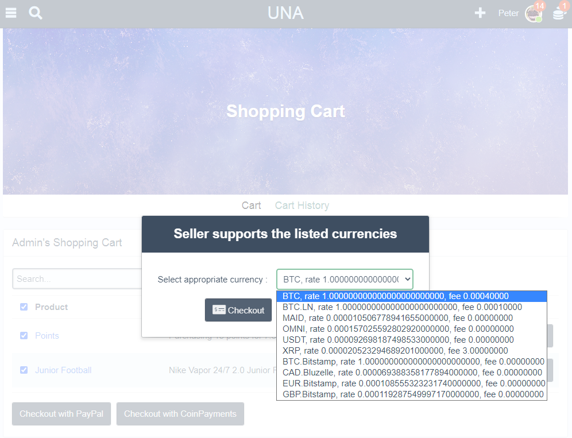
Task: Open the coins stack cart icon
Action: click(x=559, y=14)
